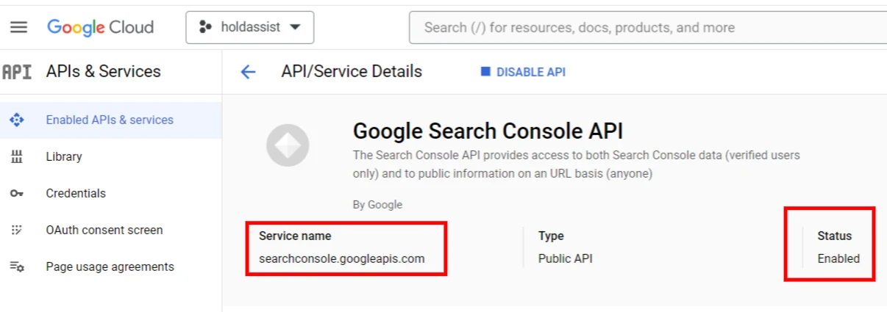
Task: Click the API/Service Details page title
Action: (x=352, y=71)
